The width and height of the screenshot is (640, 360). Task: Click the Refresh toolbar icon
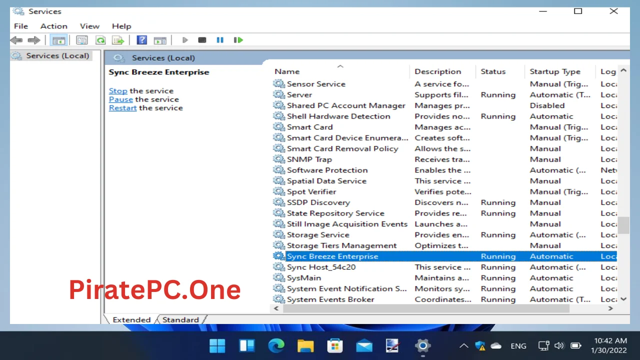100,40
